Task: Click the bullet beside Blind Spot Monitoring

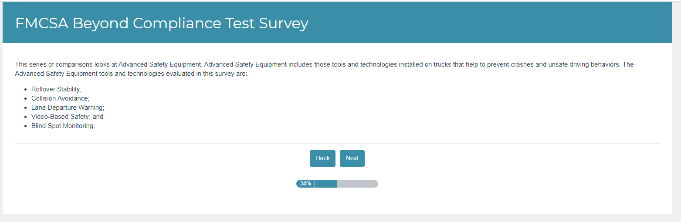Action: pyautogui.click(x=26, y=126)
